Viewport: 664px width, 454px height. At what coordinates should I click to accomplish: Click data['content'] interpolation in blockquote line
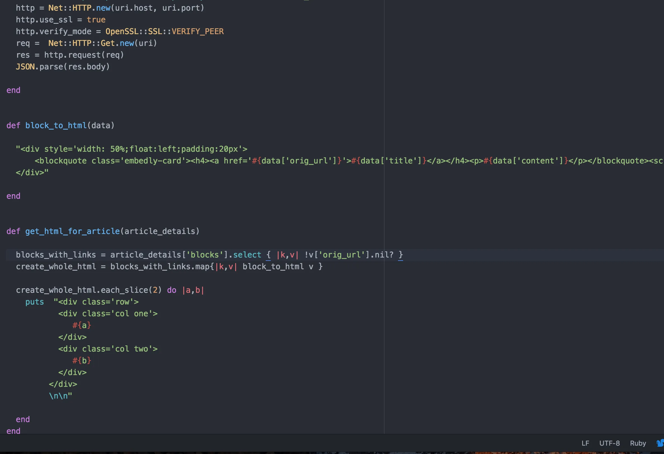[526, 161]
